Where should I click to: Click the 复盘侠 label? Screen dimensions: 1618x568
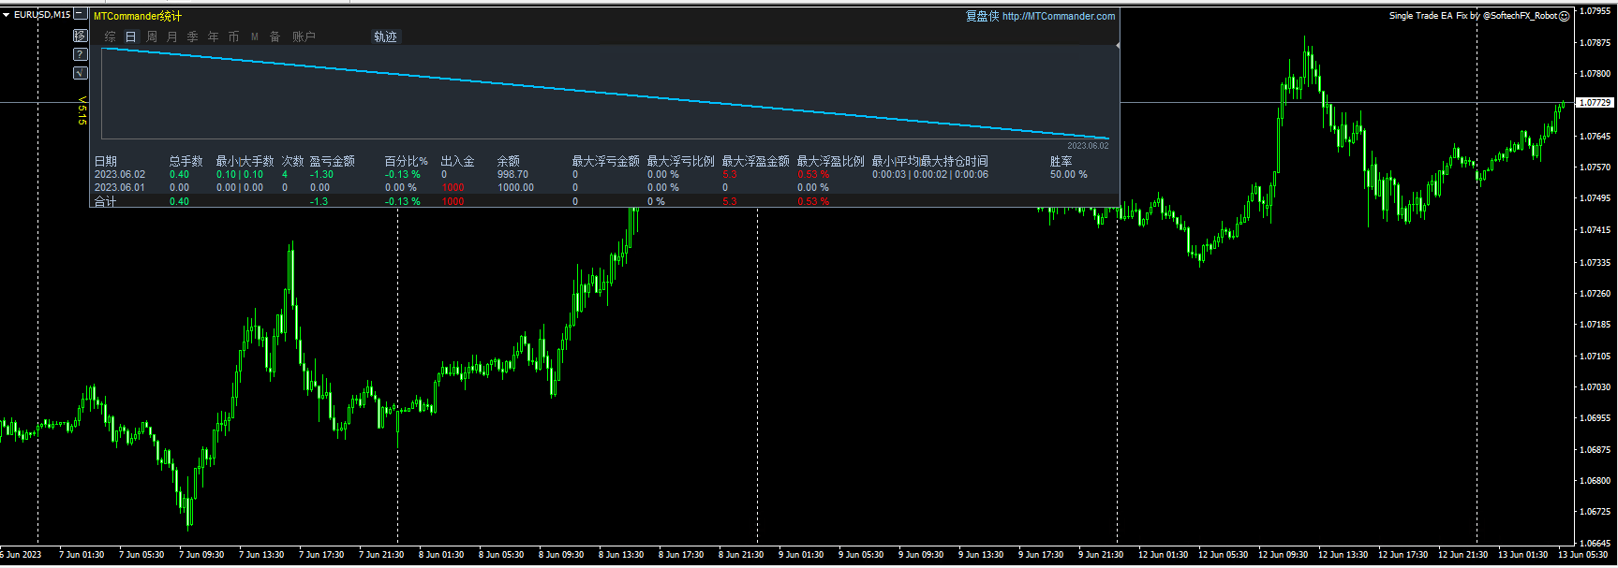[982, 16]
